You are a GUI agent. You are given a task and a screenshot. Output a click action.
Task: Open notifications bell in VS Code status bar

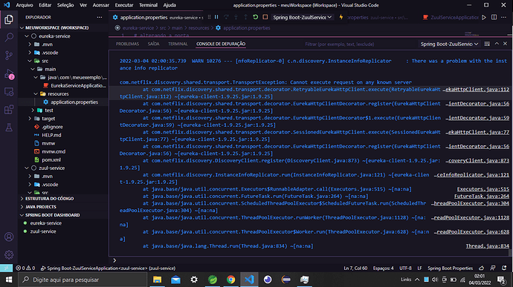pyautogui.click(x=504, y=268)
